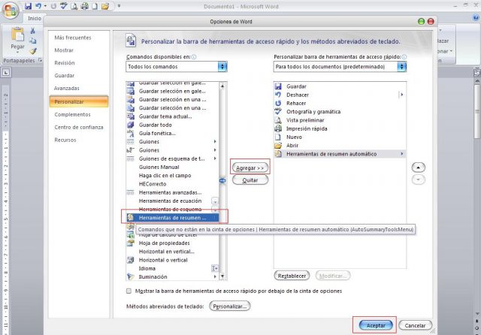Select Haga clic en el campo command
Viewport: 481px width, 335px height.
[x=172, y=175]
